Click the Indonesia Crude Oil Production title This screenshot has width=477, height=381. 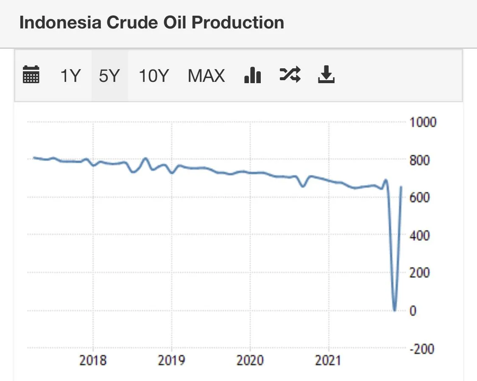tap(152, 22)
